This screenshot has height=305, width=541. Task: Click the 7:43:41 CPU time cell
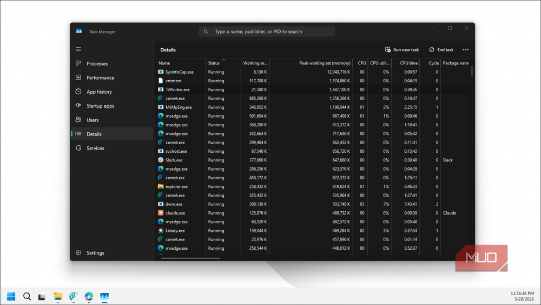411,204
